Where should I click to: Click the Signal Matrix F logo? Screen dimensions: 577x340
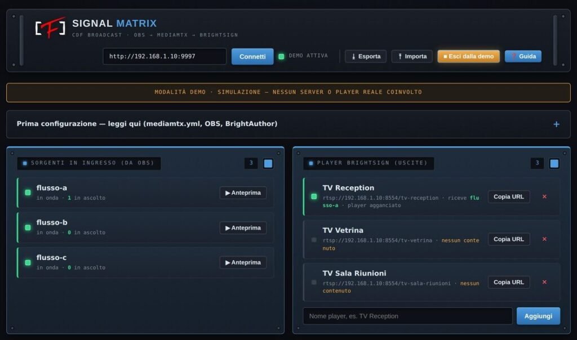click(50, 28)
